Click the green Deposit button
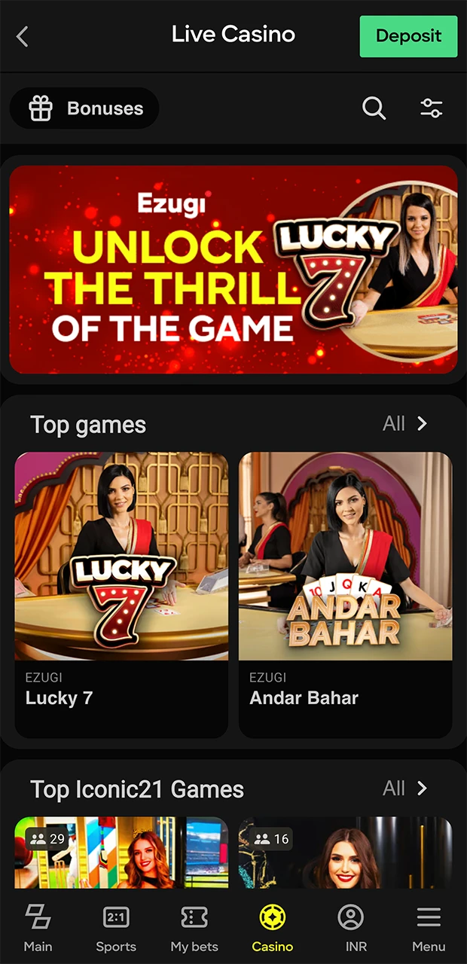Viewport: 467px width, 964px height. pos(408,36)
